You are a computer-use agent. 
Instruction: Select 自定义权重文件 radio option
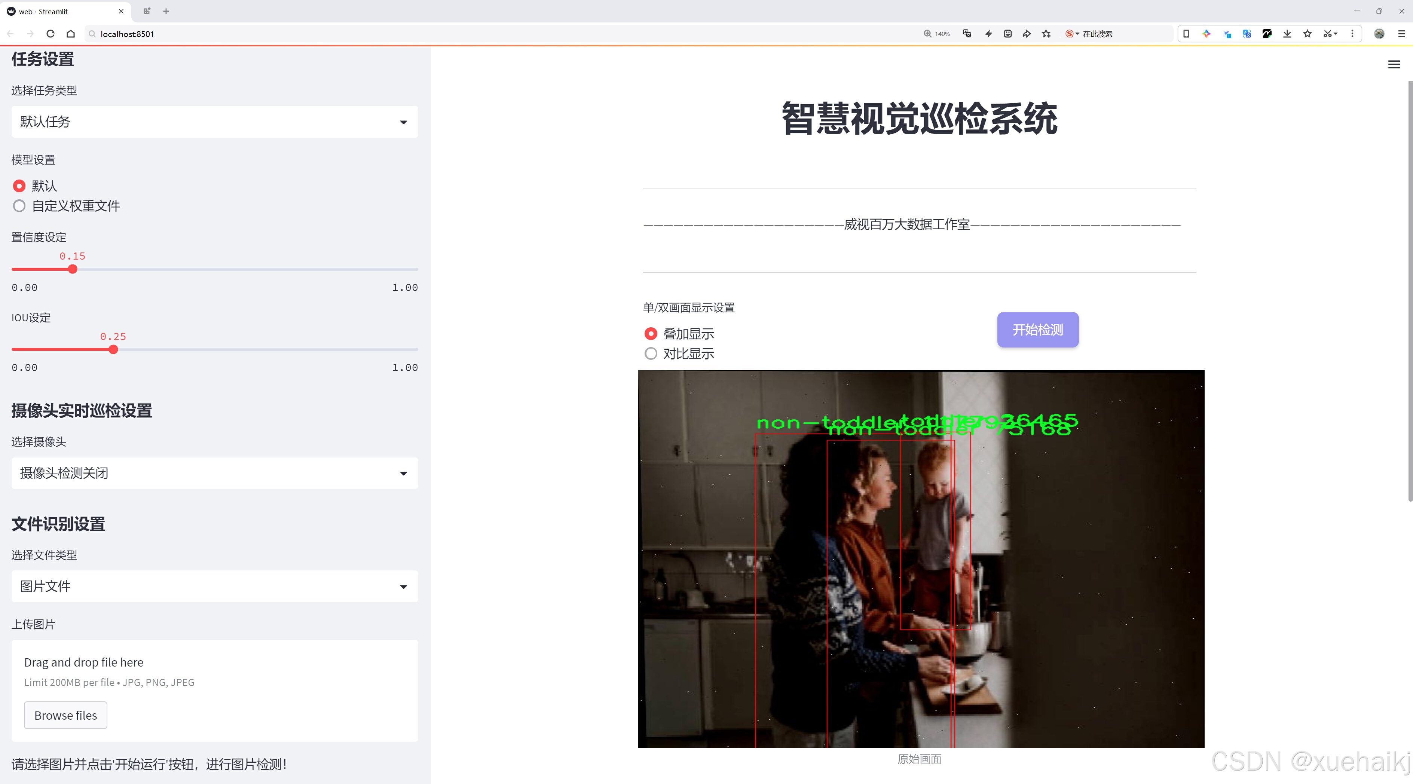[19, 206]
